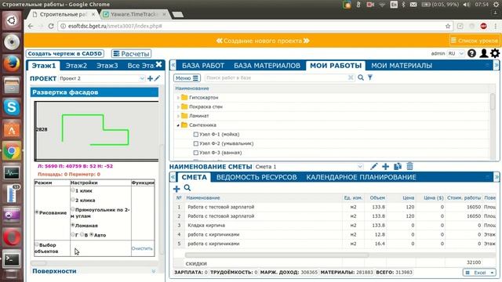Switch to 'Этаж2' tab
Screen dimensions: 502x282
(76, 66)
